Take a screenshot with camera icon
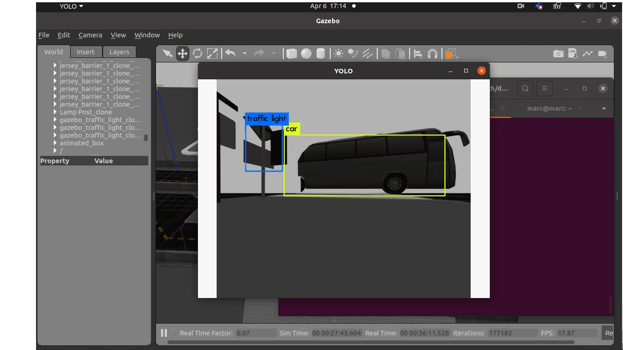This screenshot has width=623, height=350. click(x=558, y=54)
